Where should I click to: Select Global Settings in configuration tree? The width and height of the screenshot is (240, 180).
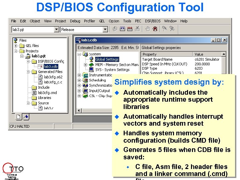(107, 59)
